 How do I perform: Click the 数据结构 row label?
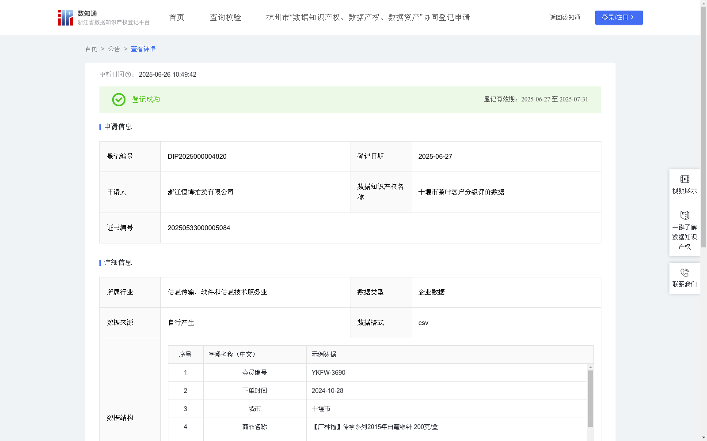point(120,418)
